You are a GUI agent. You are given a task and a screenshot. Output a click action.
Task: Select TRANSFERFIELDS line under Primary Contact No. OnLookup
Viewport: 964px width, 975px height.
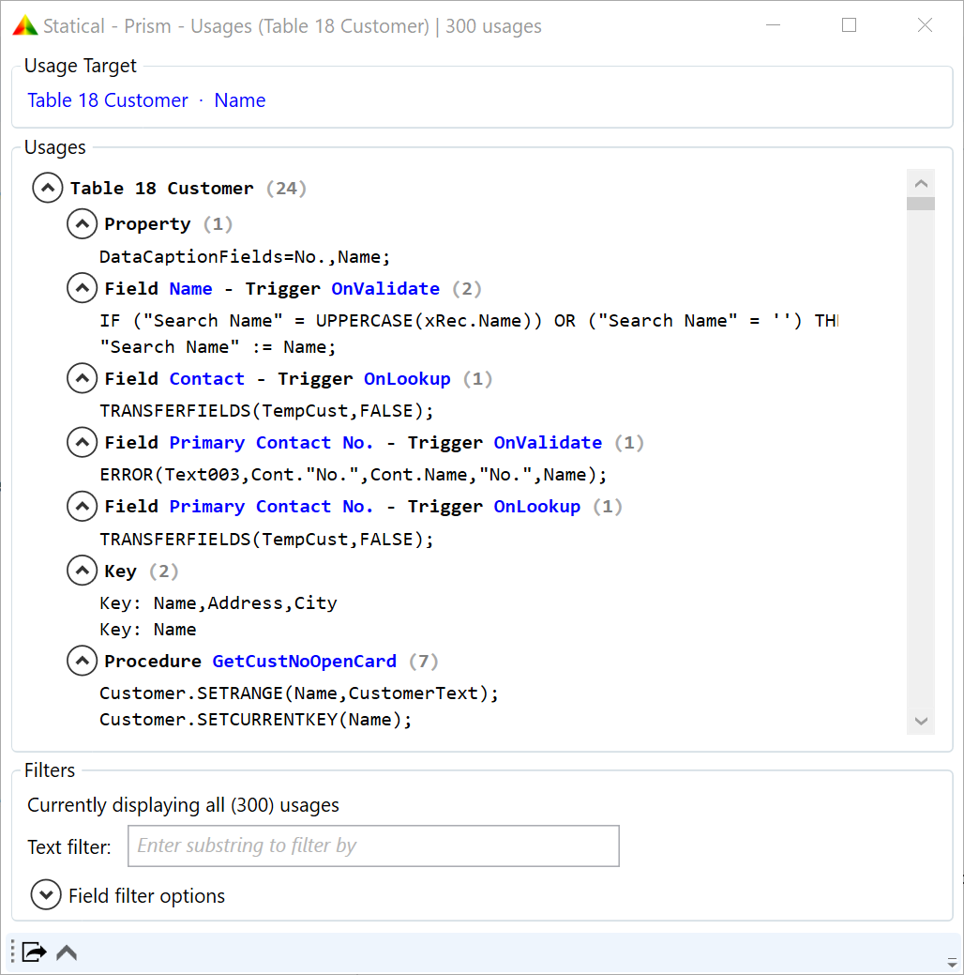point(266,539)
